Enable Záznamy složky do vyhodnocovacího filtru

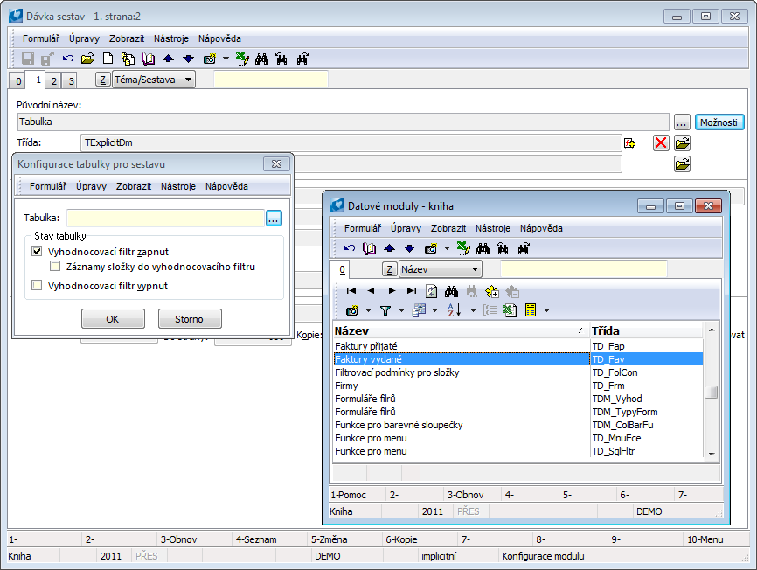56,267
